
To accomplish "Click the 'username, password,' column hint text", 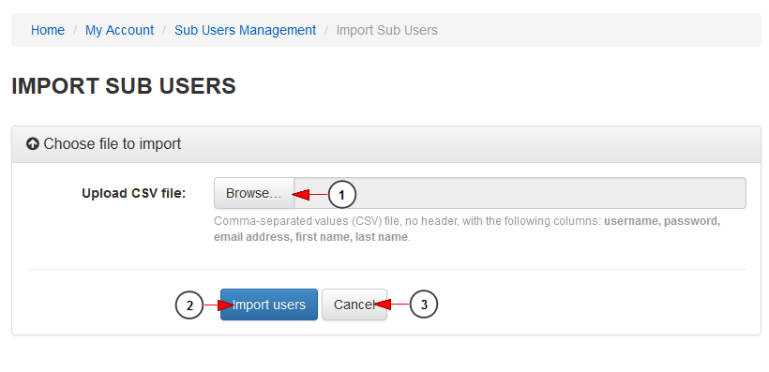I will point(662,221).
